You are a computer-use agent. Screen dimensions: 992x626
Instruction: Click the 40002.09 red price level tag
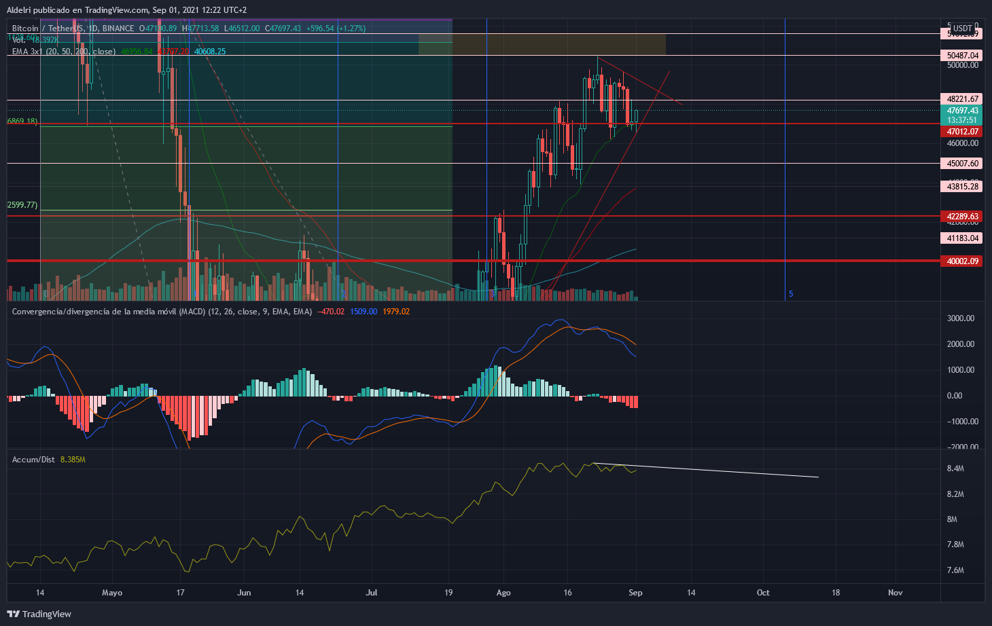coord(962,261)
